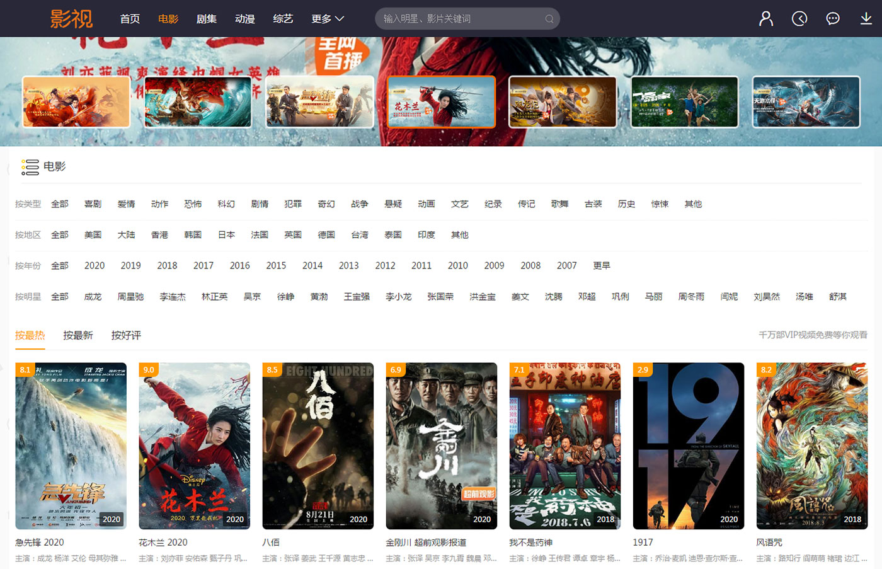Viewport: 882px width, 569px height.
Task: Select the 花木兰 banner carousel thumbnail
Action: [441, 102]
